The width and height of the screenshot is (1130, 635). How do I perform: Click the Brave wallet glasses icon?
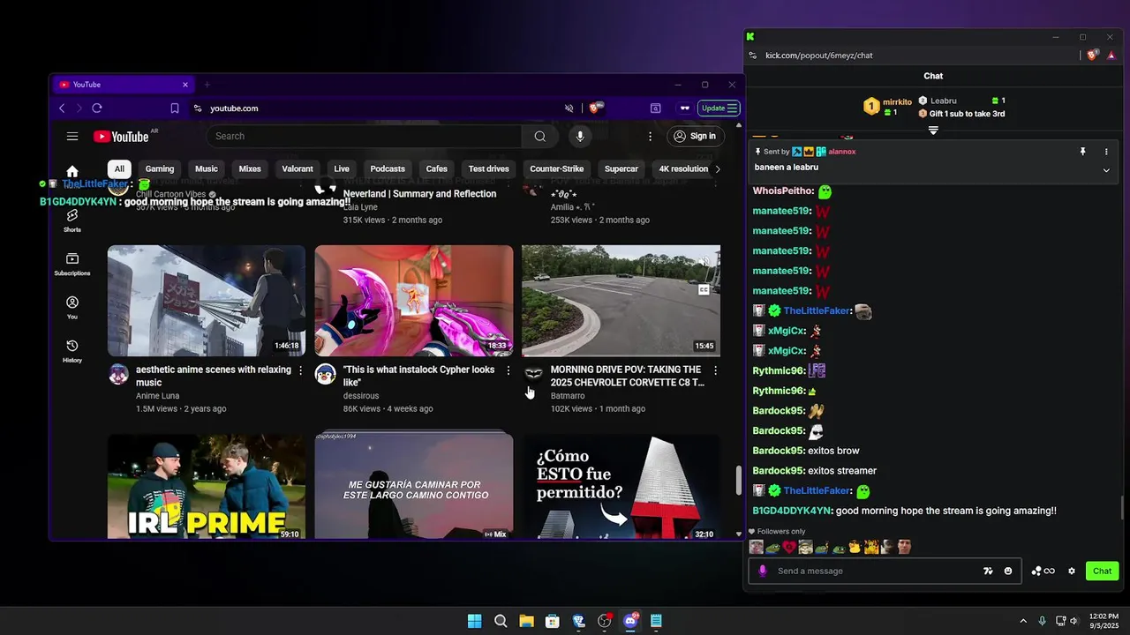pyautogui.click(x=684, y=108)
